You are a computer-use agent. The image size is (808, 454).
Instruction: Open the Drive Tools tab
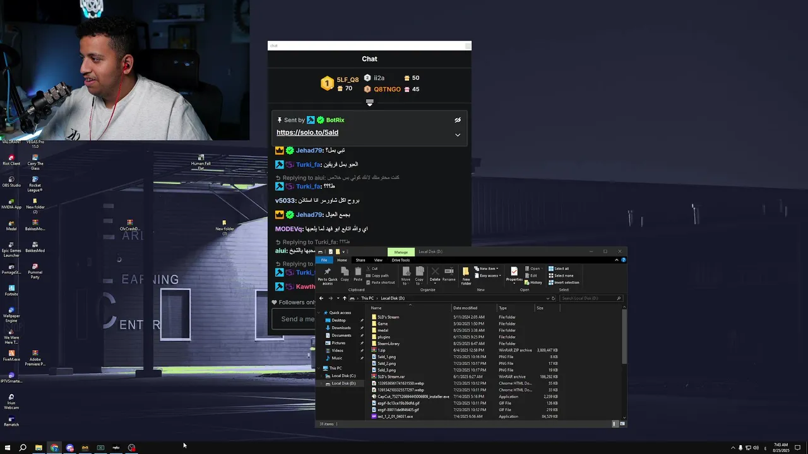click(x=401, y=260)
